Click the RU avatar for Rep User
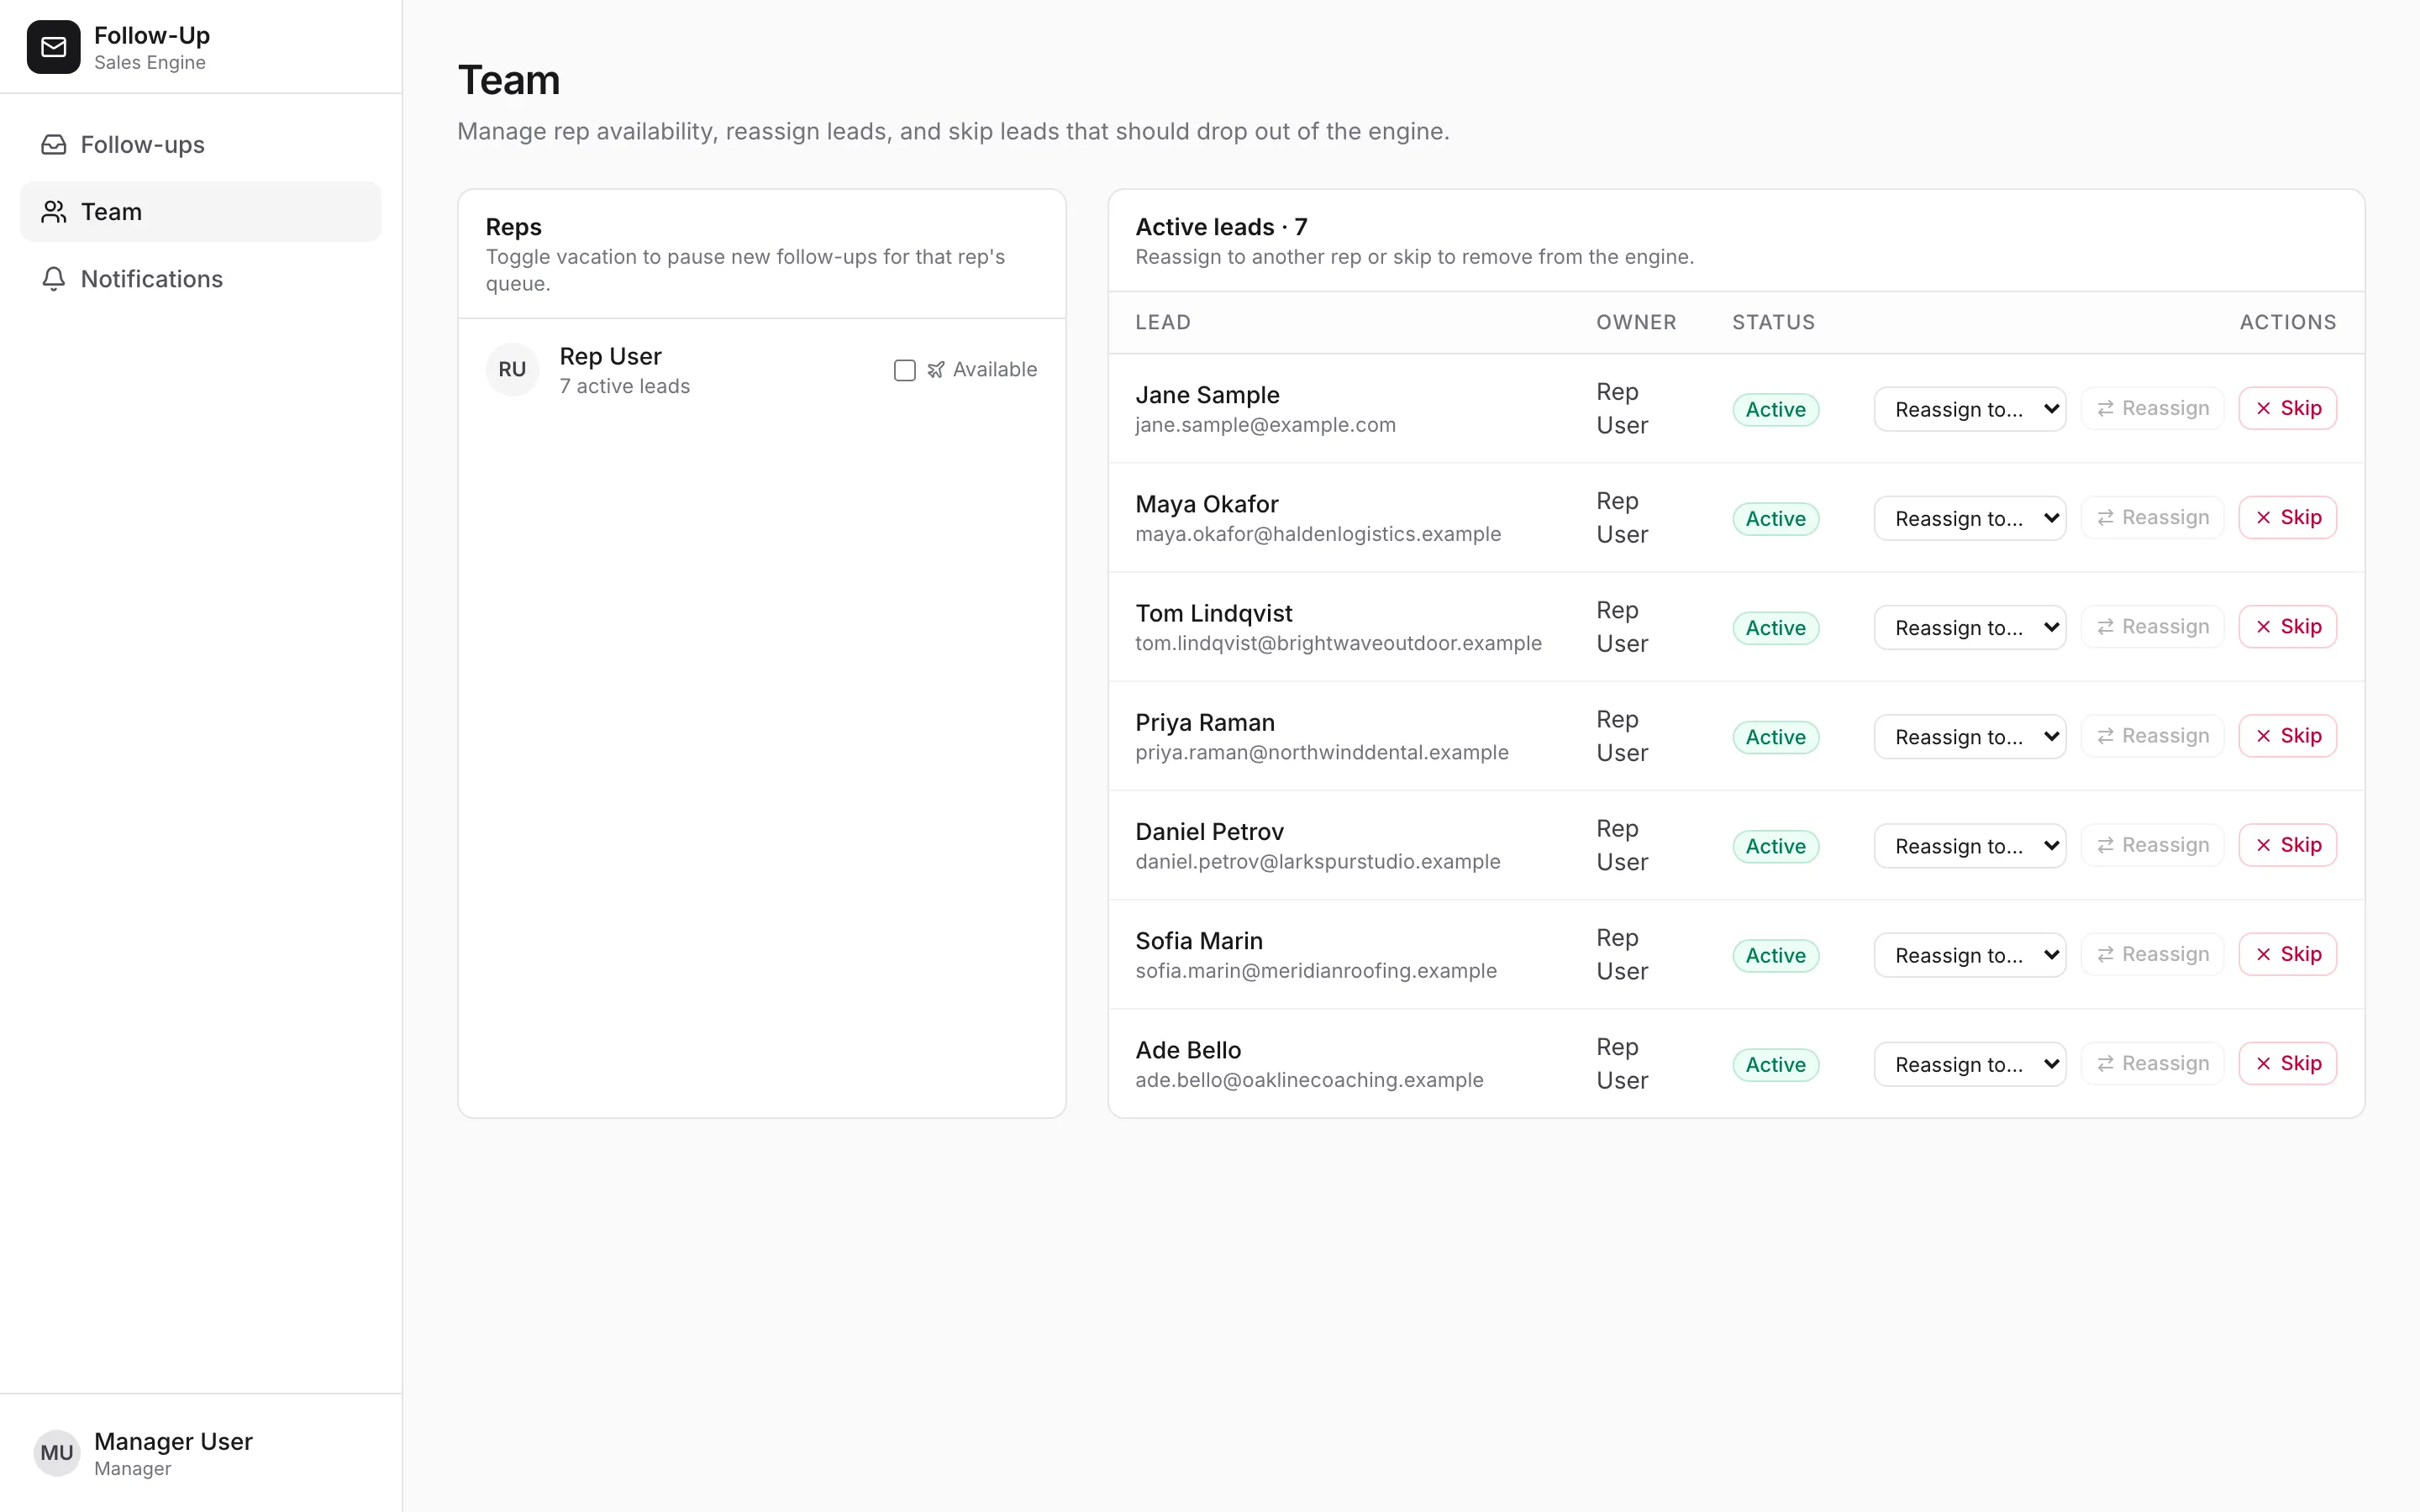Viewport: 2420px width, 1512px height. coord(512,370)
